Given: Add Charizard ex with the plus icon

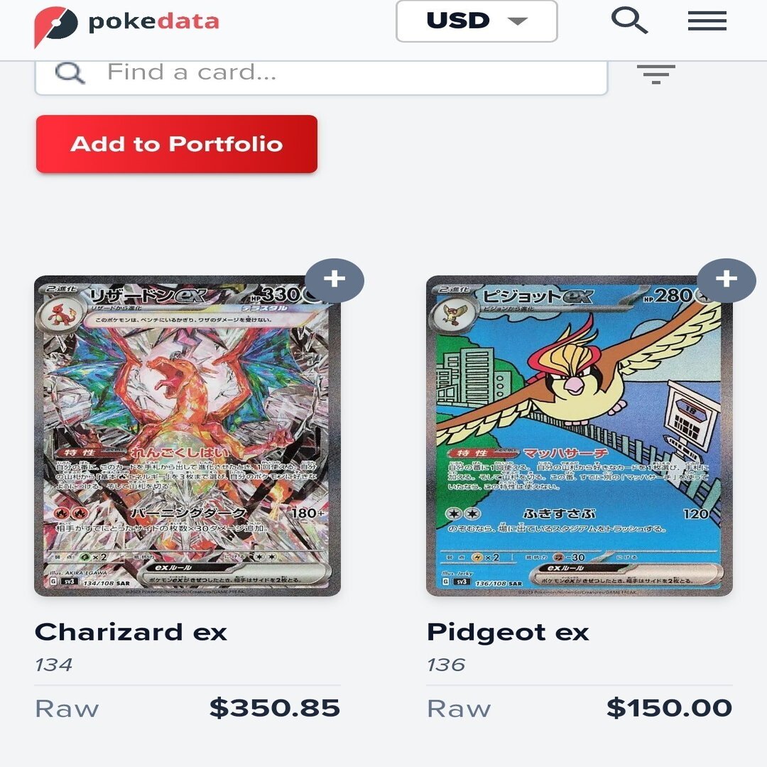Looking at the screenshot, I should coord(334,281).
